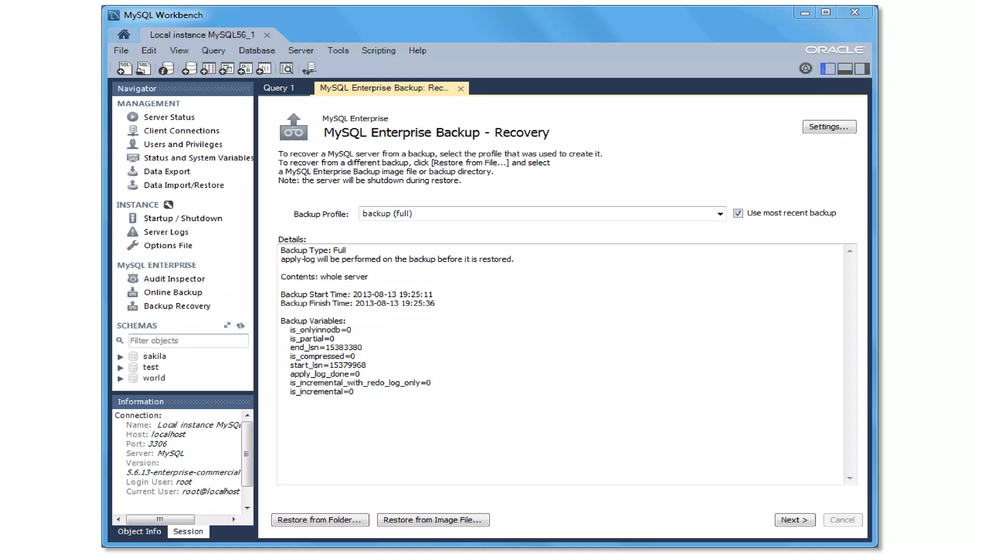
Task: Open the Help menu
Action: click(x=417, y=50)
